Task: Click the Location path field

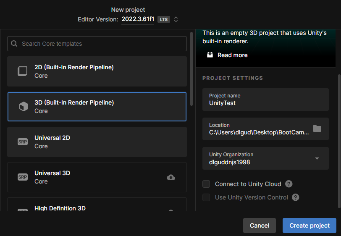Action: point(265,129)
